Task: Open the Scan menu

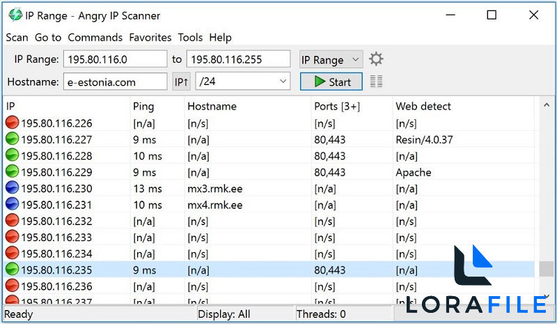Action: pyautogui.click(x=17, y=38)
